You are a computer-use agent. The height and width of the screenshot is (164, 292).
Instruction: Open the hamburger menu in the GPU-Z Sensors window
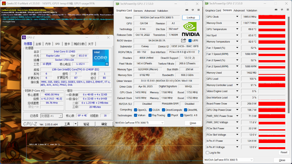288,10
